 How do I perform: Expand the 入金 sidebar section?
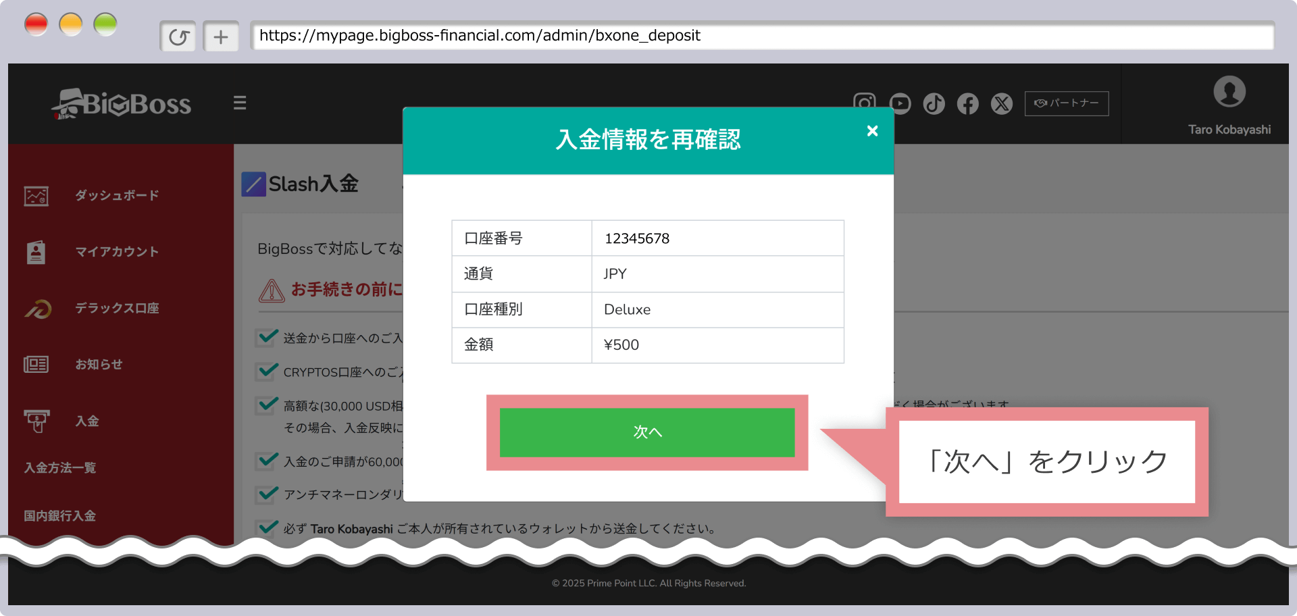click(86, 421)
